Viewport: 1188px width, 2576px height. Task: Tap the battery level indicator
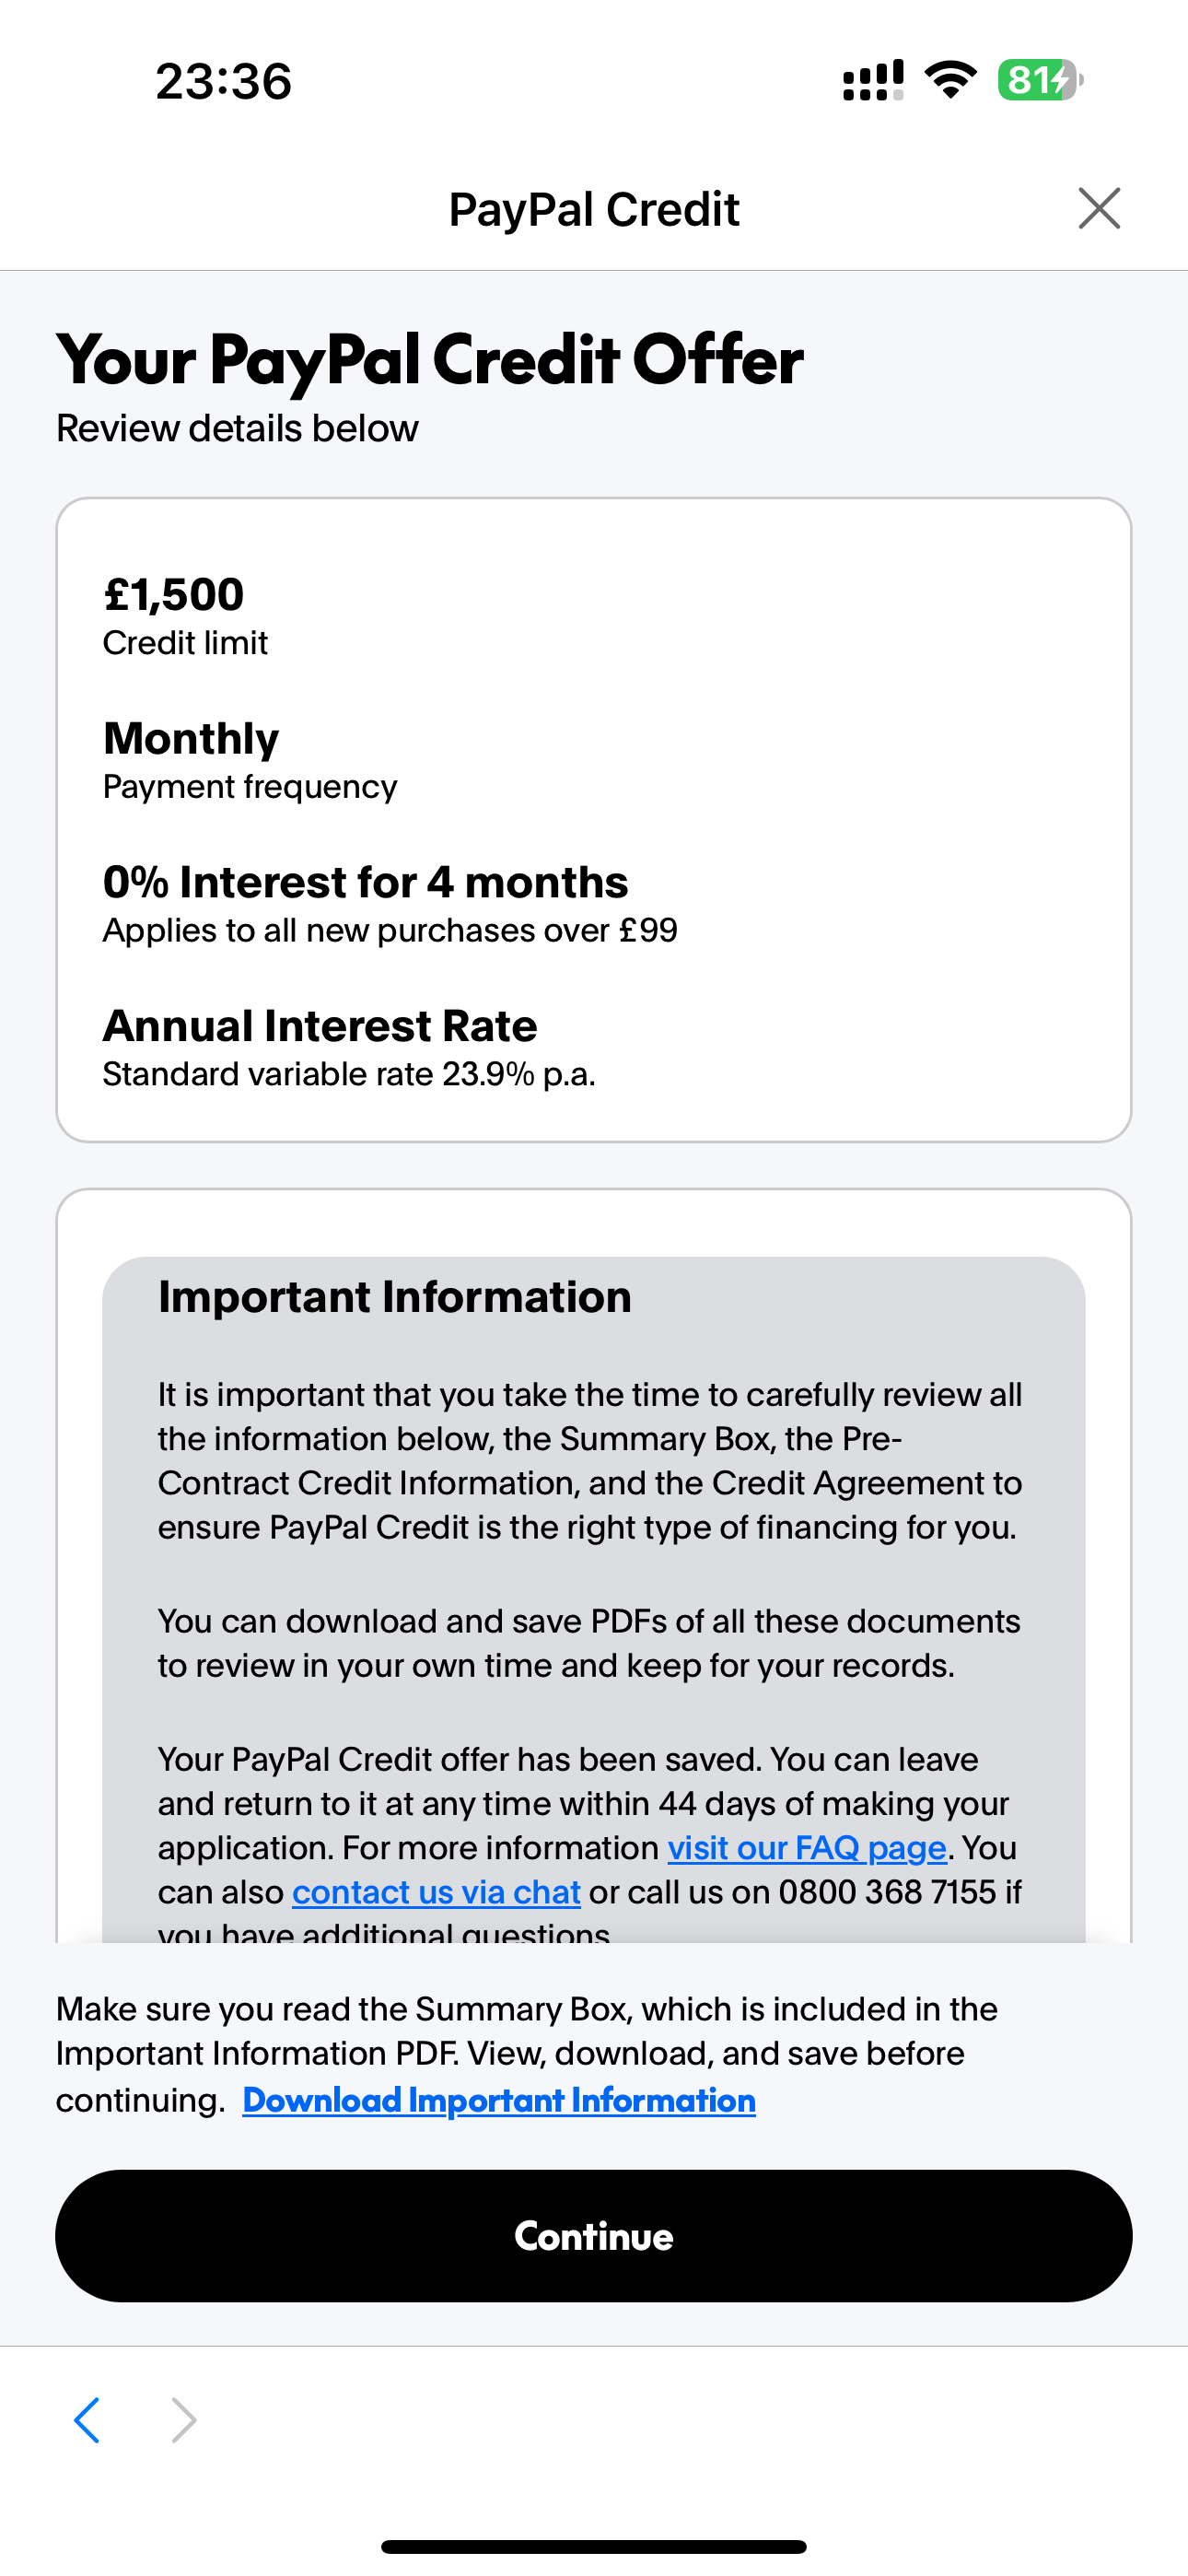pyautogui.click(x=1039, y=80)
